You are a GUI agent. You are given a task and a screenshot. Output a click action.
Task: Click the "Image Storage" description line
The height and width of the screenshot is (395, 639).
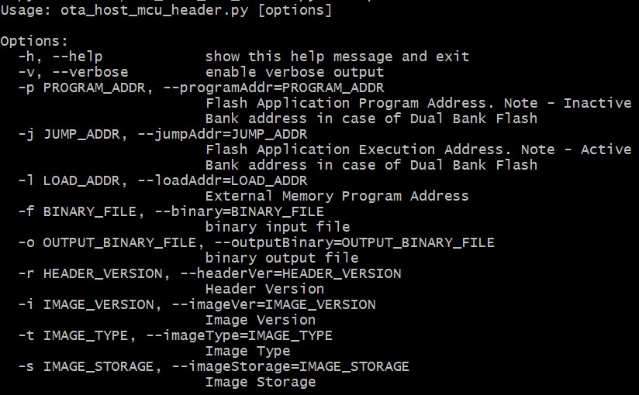click(261, 382)
